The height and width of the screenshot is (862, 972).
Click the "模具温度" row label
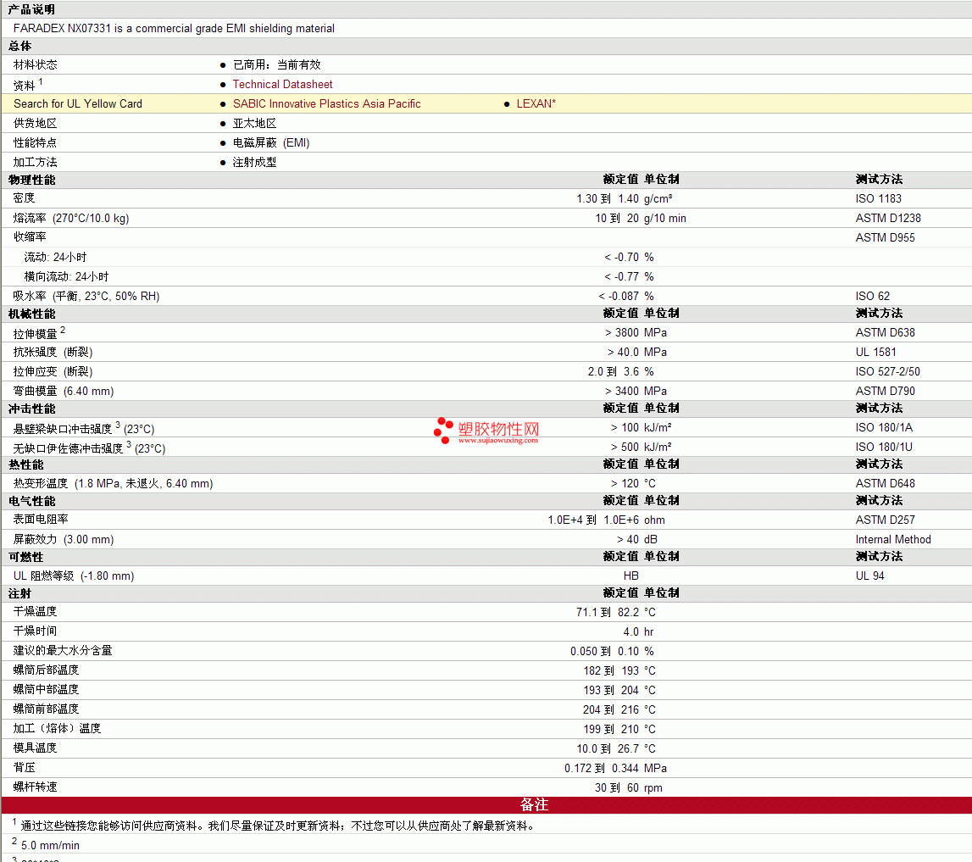point(36,748)
